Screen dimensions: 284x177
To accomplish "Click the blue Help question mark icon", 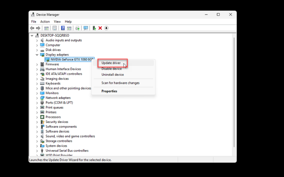I will tap(63, 28).
